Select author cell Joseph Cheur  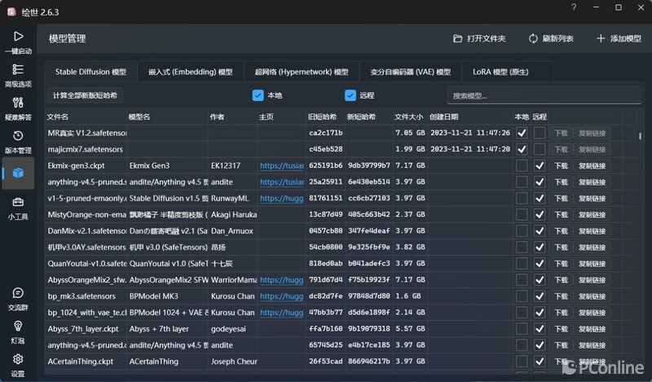click(x=234, y=362)
